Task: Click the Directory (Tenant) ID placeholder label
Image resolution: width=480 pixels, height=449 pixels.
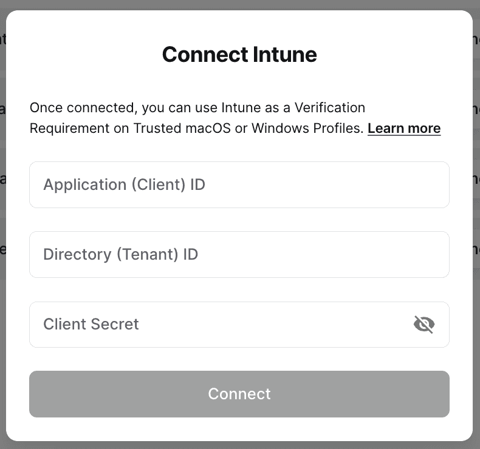Action: pyautogui.click(x=121, y=254)
